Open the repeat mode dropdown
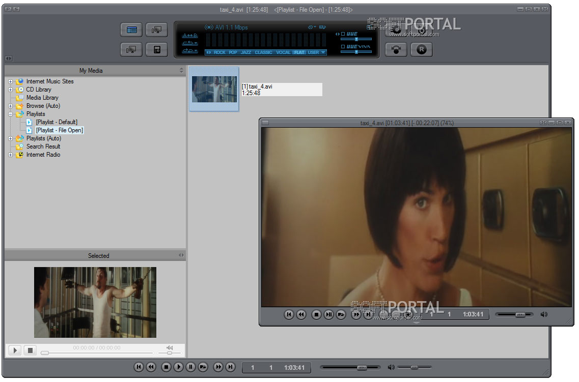This screenshot has width=579, height=382. (190, 43)
